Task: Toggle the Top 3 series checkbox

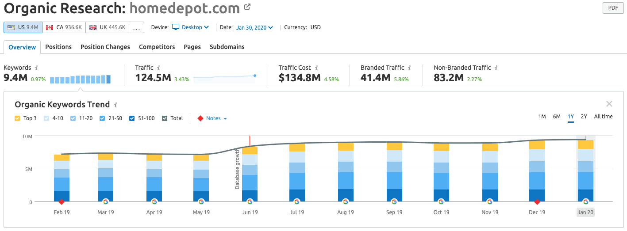Action: click(17, 118)
